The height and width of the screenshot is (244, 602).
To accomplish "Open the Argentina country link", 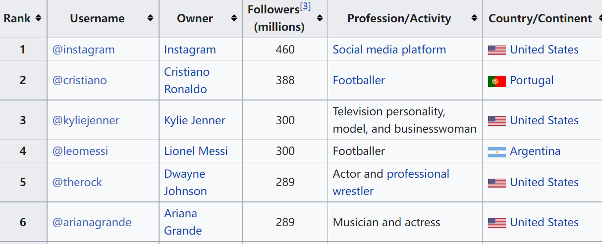I will [x=535, y=151].
